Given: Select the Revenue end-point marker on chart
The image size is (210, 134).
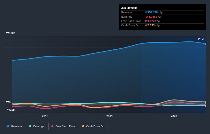Looking at the screenshot, I should pyautogui.click(x=205, y=44).
